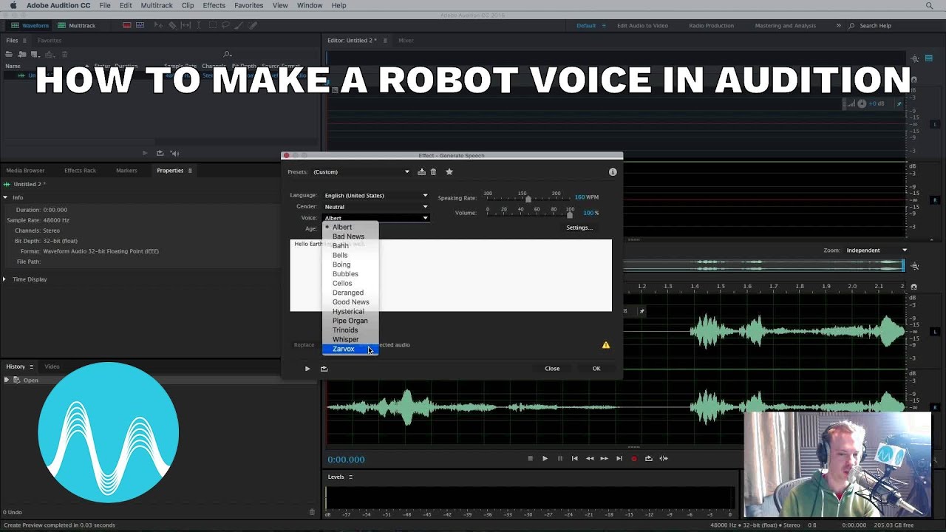This screenshot has width=946, height=532.
Task: Zoom navigator magnifier icon at right
Action: click(915, 266)
